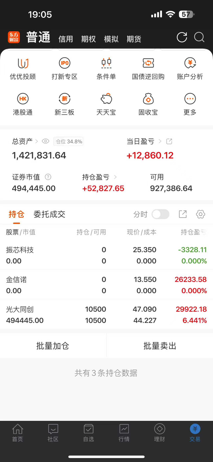Image resolution: width=213 pixels, height=462 pixels.
Task: Open 优优投顾 advisor icon
Action: pyautogui.click(x=23, y=63)
